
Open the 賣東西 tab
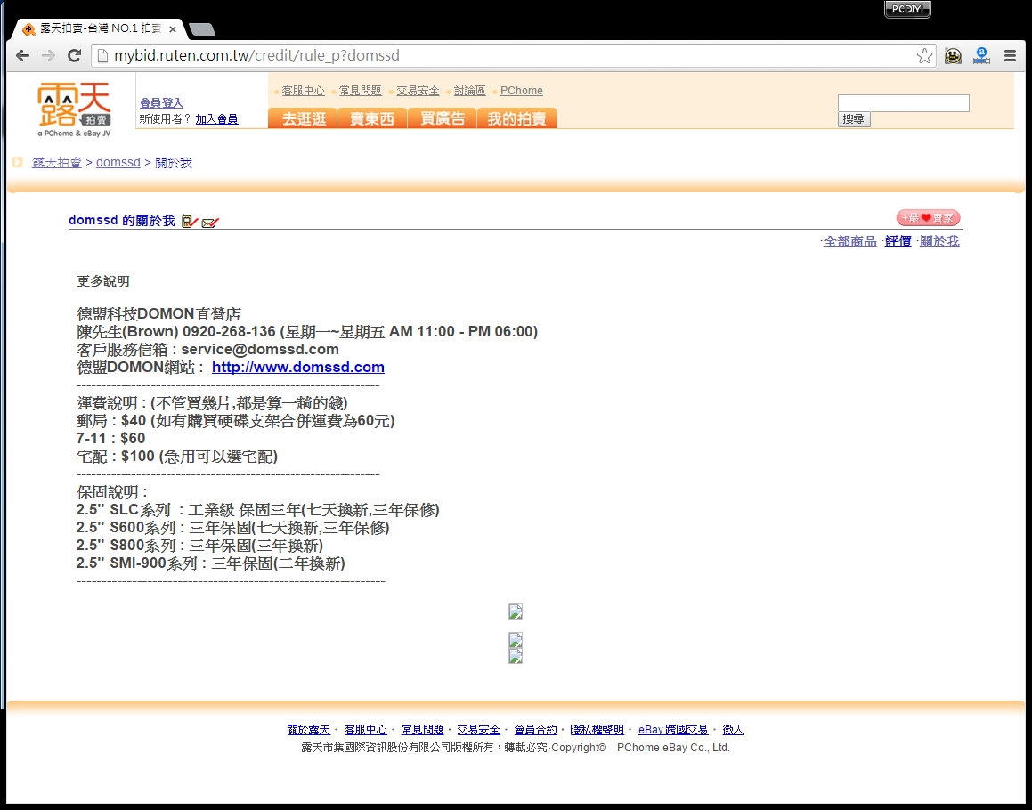(372, 118)
